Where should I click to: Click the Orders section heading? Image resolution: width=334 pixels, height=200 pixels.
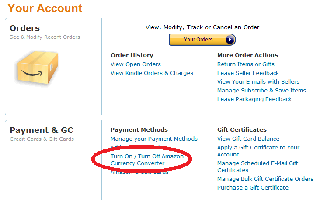(25, 28)
